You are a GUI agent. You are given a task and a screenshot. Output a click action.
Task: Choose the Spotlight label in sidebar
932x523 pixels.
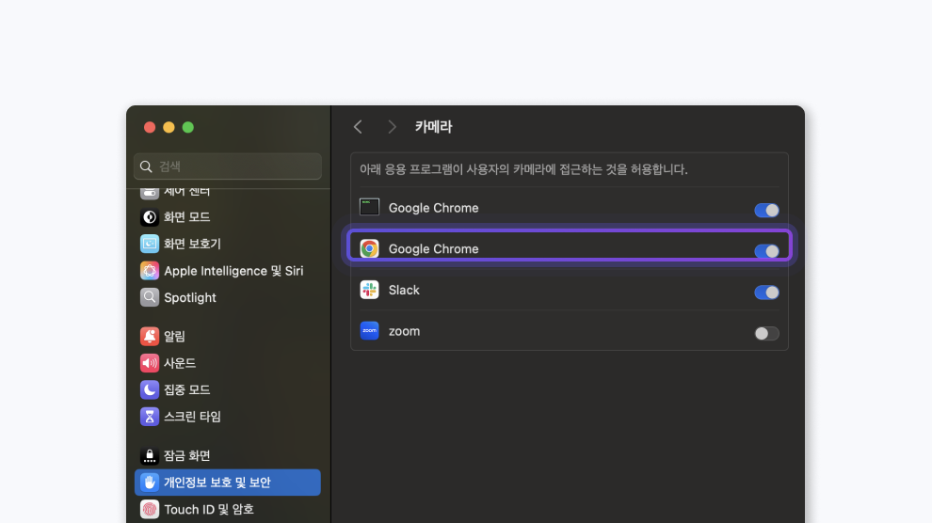coord(190,297)
